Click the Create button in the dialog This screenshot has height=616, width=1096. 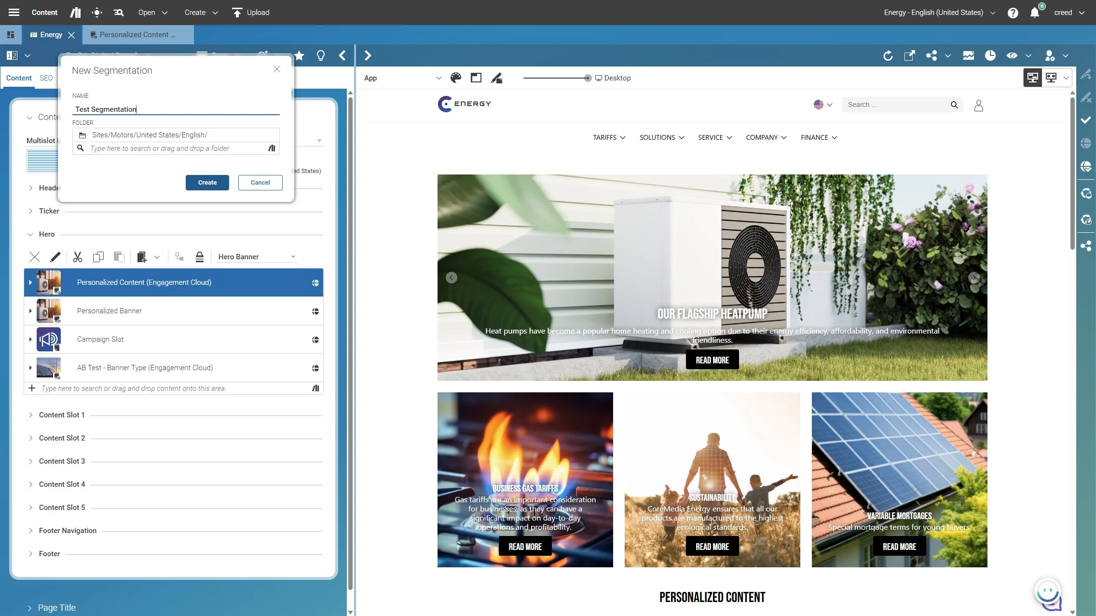[x=207, y=183]
